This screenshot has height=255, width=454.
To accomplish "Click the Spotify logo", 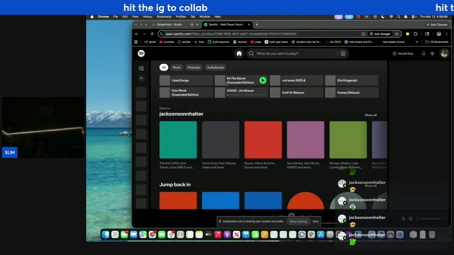I will tap(141, 53).
